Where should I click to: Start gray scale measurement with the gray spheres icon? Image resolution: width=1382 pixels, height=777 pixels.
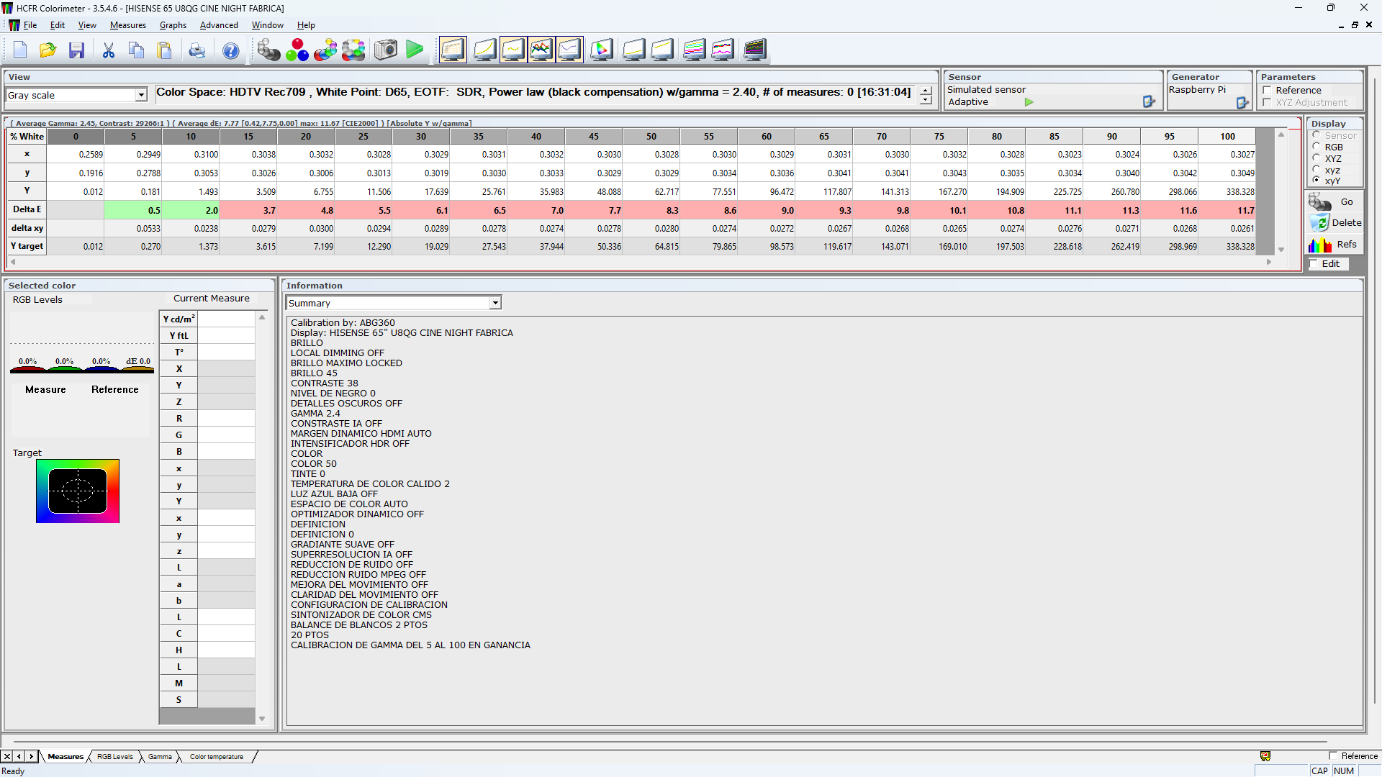[x=268, y=50]
